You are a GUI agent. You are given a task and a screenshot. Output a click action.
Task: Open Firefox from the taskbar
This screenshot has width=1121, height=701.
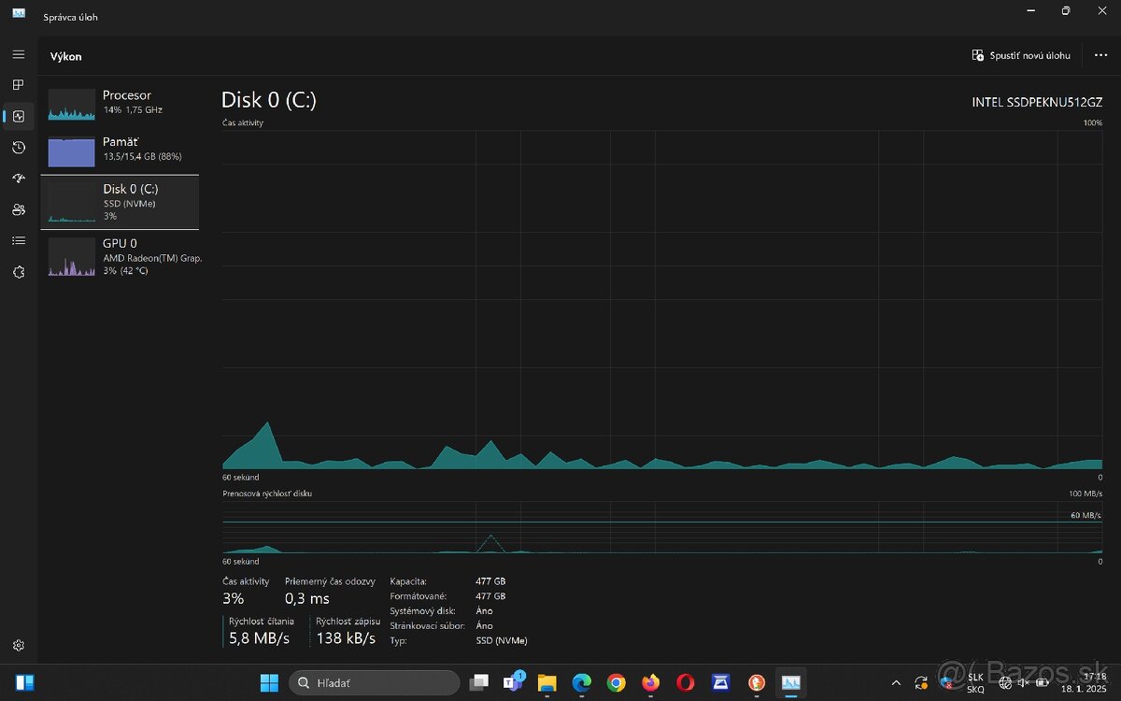coord(650,682)
